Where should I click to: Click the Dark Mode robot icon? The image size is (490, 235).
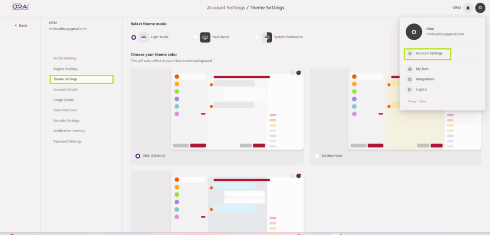click(205, 37)
